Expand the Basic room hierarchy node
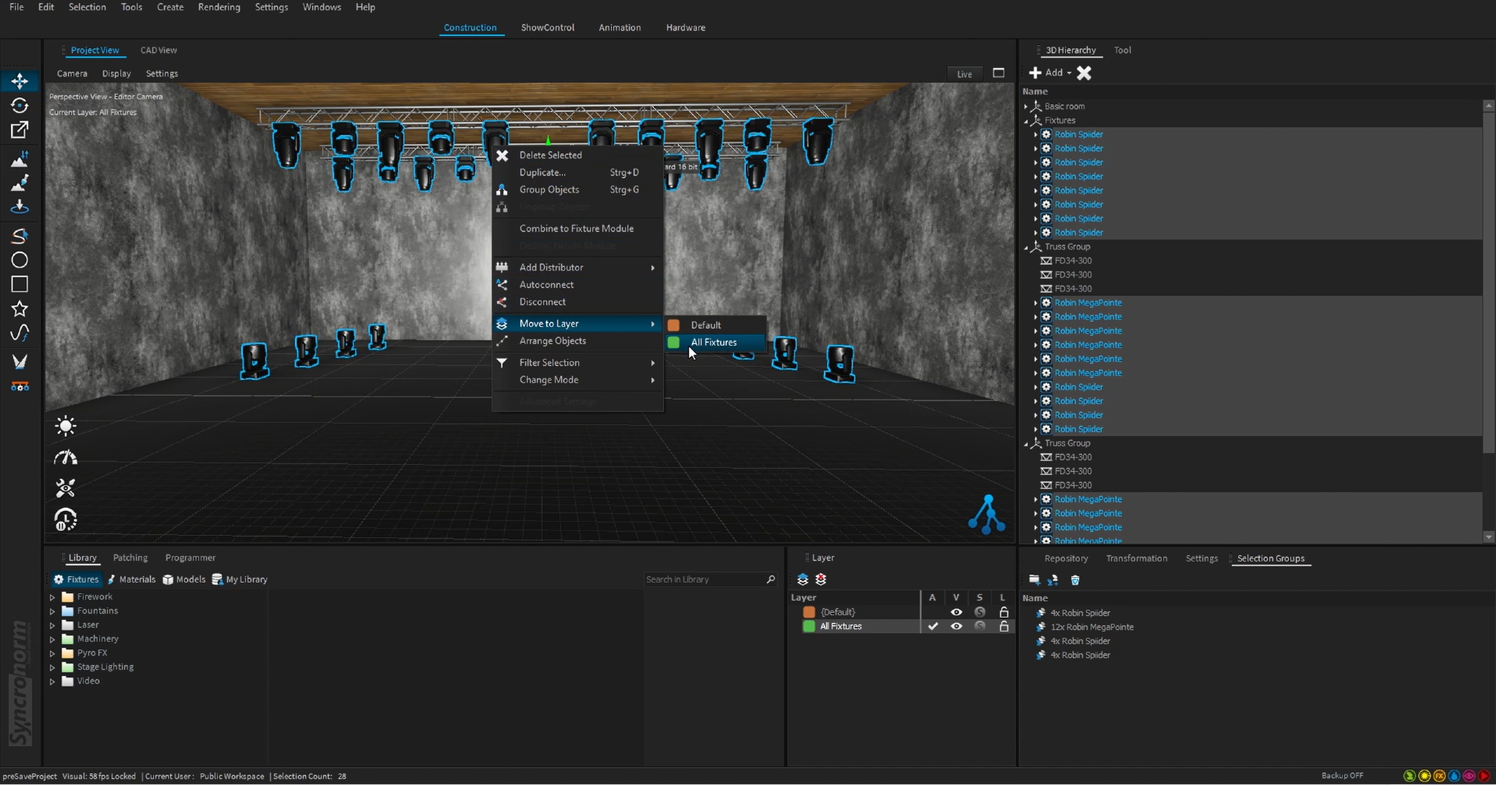Viewport: 1496px width, 785px height. point(1025,107)
